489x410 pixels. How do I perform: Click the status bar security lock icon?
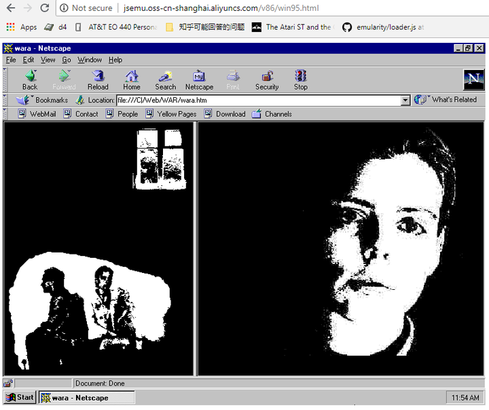coord(8,384)
